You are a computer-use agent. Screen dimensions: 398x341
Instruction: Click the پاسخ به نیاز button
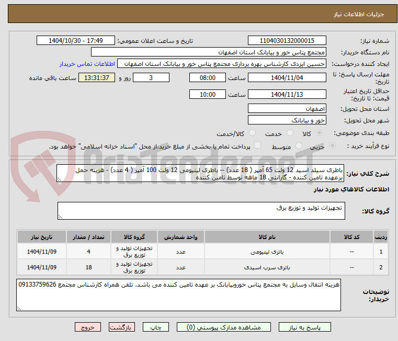click(x=304, y=327)
